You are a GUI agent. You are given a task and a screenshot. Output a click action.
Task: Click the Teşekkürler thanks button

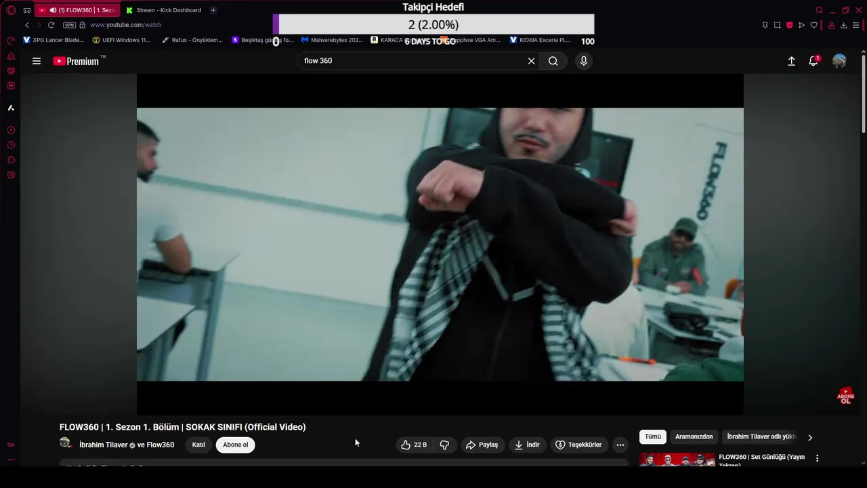[579, 445]
